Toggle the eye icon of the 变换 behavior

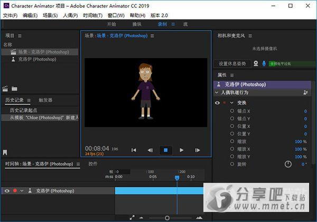click(217, 103)
